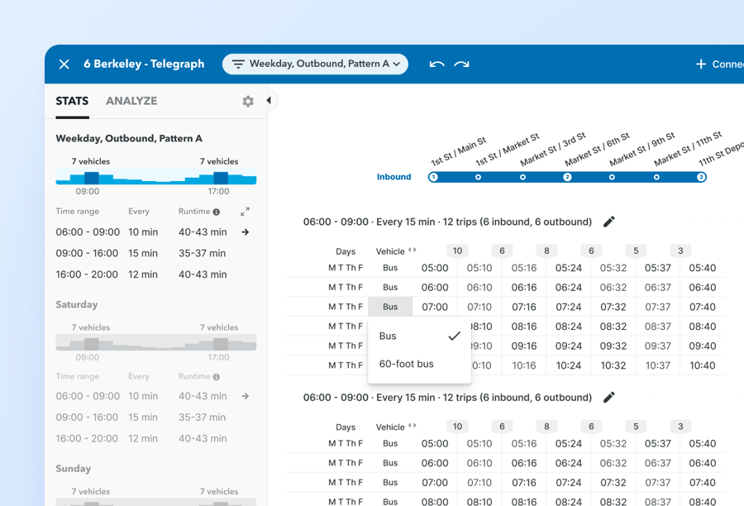Click the 09:00 peak bar in the weekday vehicles chart

(x=92, y=178)
